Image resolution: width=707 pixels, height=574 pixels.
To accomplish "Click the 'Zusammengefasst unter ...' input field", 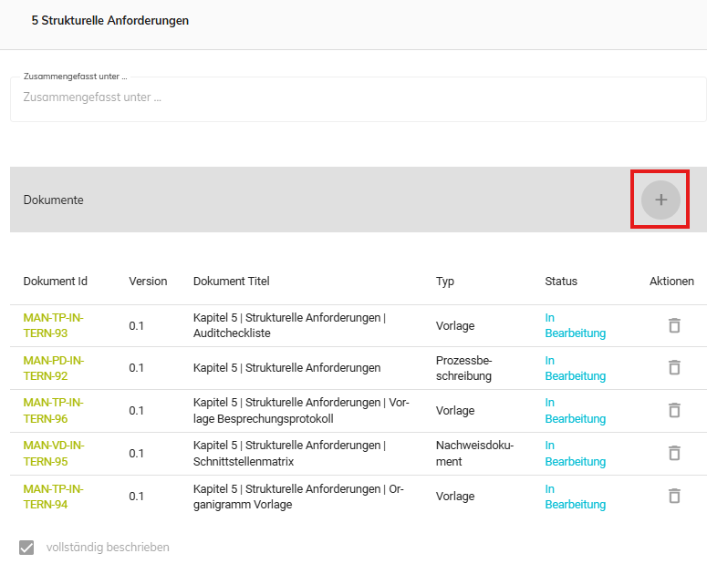I will (358, 97).
